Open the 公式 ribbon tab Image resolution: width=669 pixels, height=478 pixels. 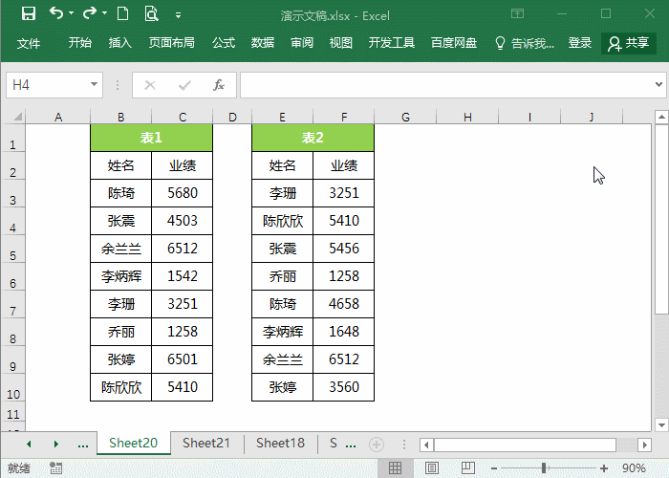pos(224,43)
